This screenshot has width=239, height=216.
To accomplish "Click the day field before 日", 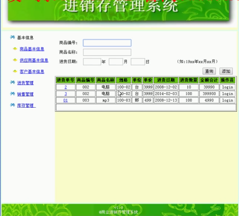I will [x=138, y=62].
